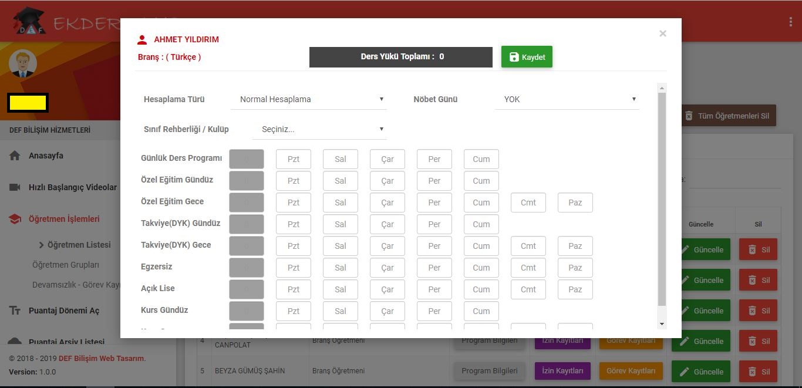This screenshot has width=802, height=388.
Task: Click the Anasayfa home icon
Action: tap(15, 156)
